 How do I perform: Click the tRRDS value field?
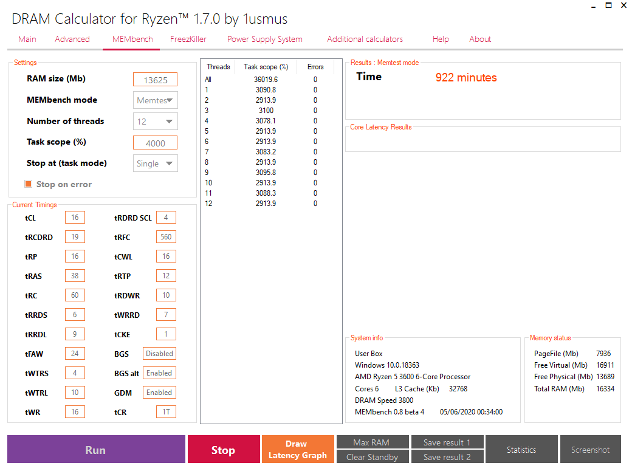[75, 314]
